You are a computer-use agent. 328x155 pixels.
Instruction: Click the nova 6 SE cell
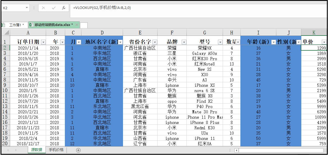[x=205, y=91]
